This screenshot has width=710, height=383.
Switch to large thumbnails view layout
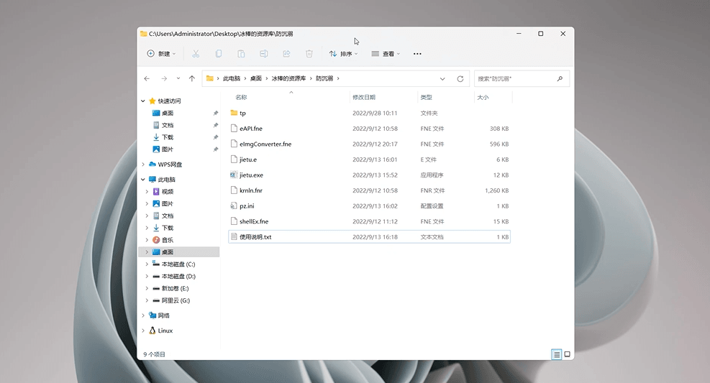click(x=567, y=354)
